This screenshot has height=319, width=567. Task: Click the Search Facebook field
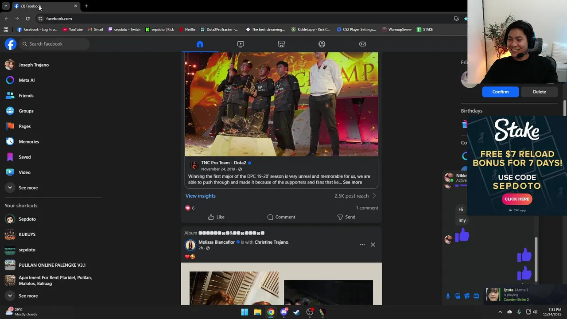tap(55, 44)
